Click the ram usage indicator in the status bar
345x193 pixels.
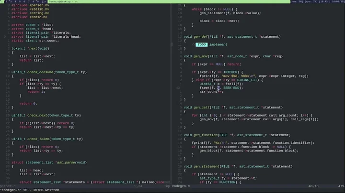297,1
